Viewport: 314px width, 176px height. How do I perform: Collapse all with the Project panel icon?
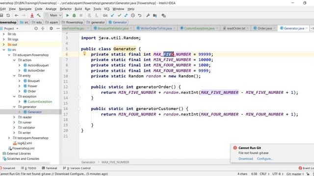[x=43, y=28]
